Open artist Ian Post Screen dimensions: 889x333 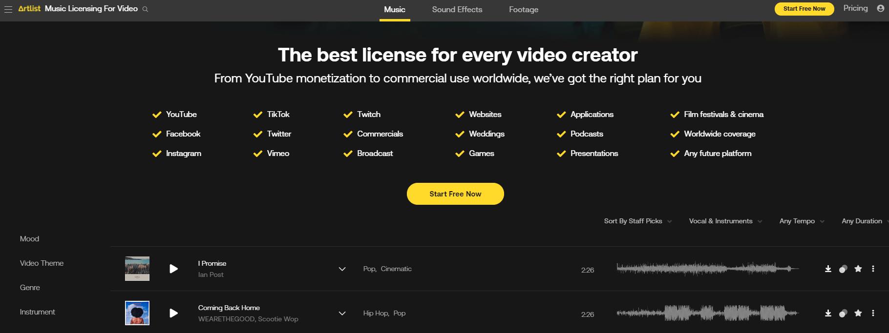point(211,274)
